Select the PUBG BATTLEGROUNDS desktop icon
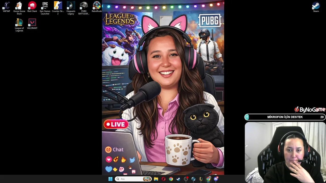326x183 pixels. 84,8
